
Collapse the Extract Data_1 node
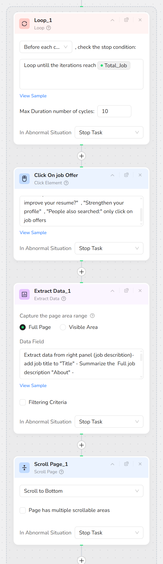tap(112, 291)
